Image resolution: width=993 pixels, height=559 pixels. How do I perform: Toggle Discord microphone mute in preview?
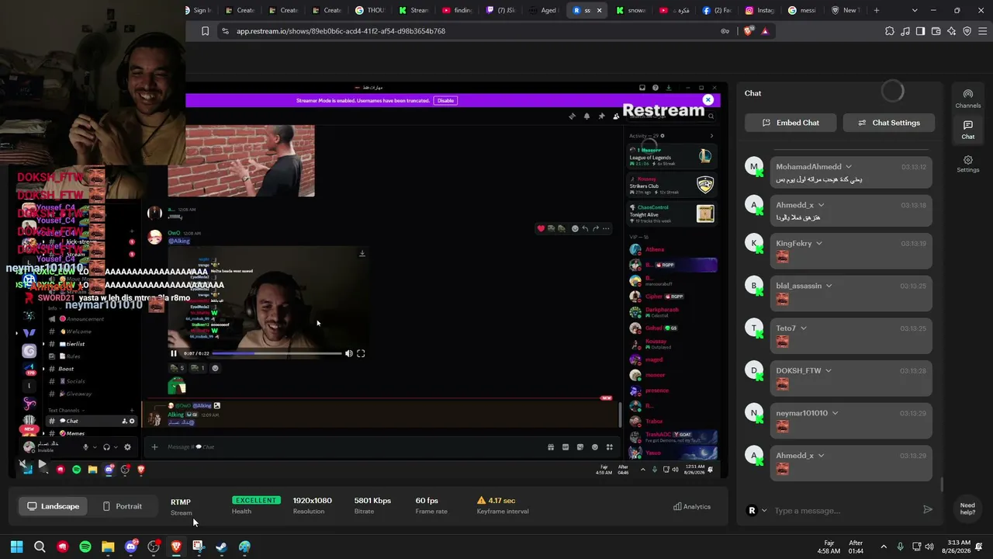86,446
